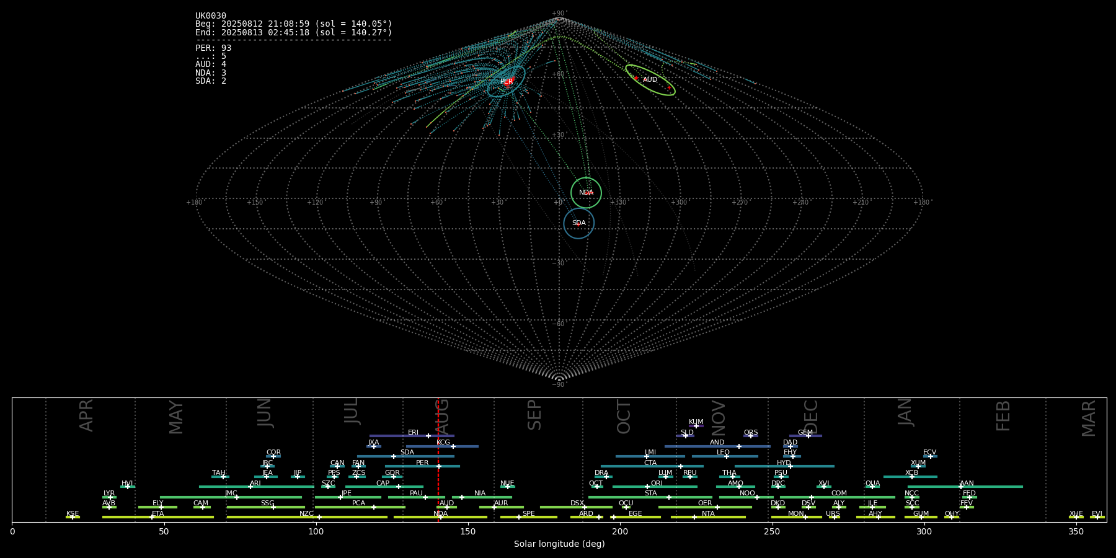Click the NDA radiant circle on sky map
Viewport: 1116px width, 558px height.
point(586,193)
